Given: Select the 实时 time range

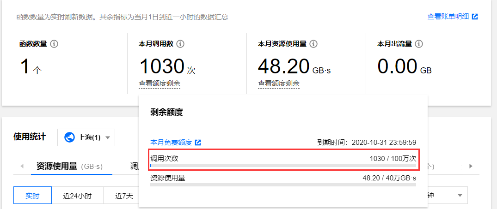Looking at the screenshot, I should click(33, 196).
